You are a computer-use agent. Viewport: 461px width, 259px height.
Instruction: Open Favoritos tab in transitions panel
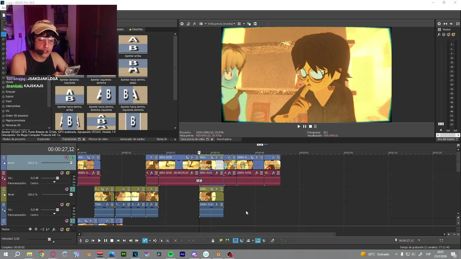136,29
